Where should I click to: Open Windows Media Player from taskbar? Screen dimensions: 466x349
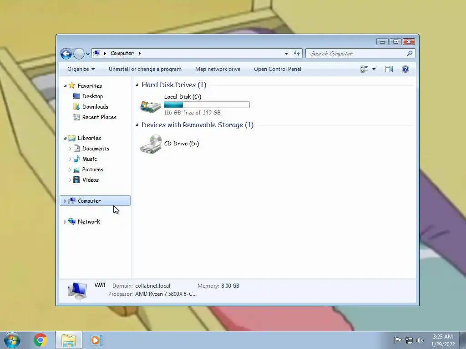[x=96, y=340]
